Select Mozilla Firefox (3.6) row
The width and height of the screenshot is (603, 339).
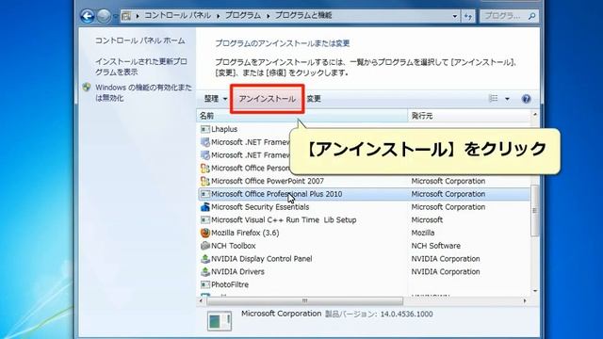tap(364, 233)
